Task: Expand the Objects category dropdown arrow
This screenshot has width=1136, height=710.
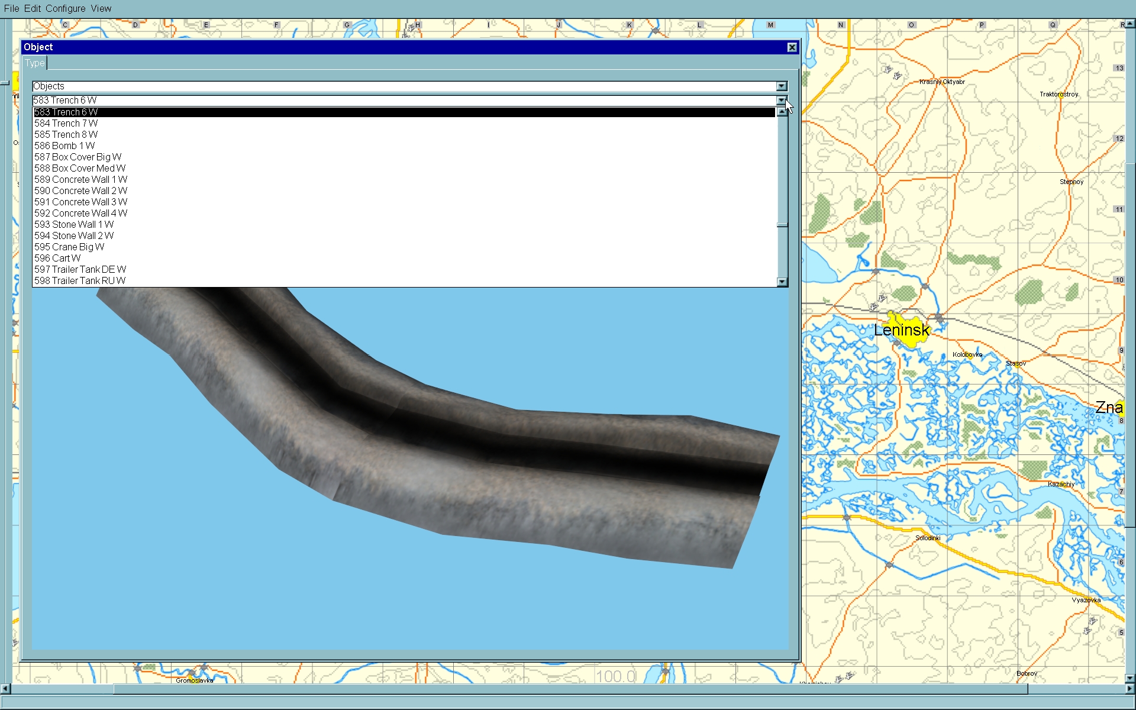Action: pyautogui.click(x=782, y=86)
